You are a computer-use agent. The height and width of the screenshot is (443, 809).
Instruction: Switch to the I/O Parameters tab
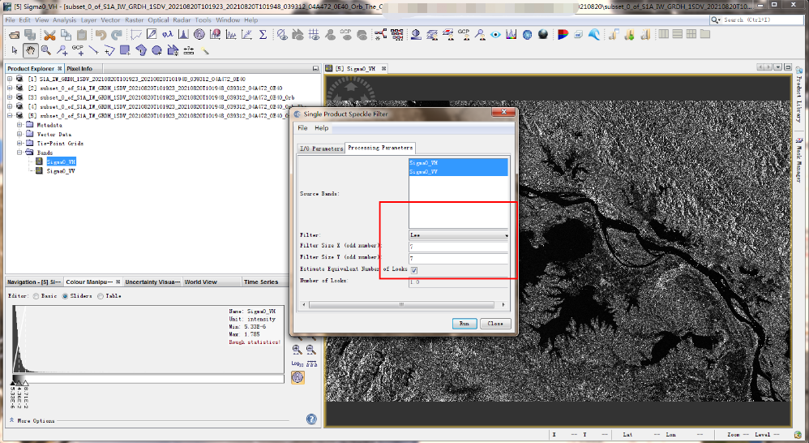click(322, 148)
